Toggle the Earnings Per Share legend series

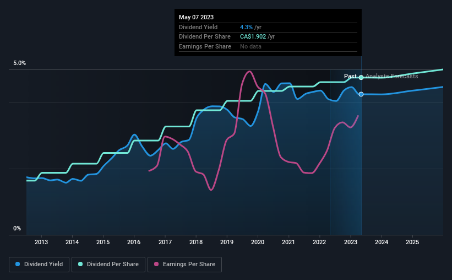pos(184,265)
